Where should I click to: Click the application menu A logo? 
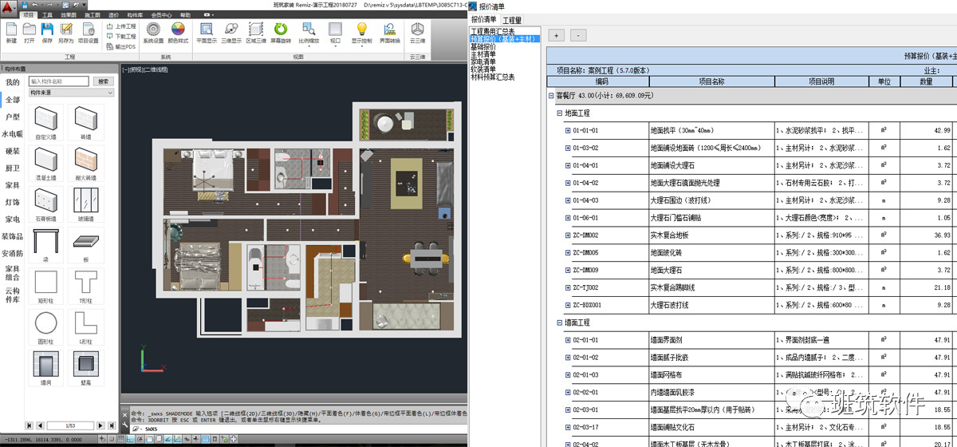pyautogui.click(x=9, y=8)
